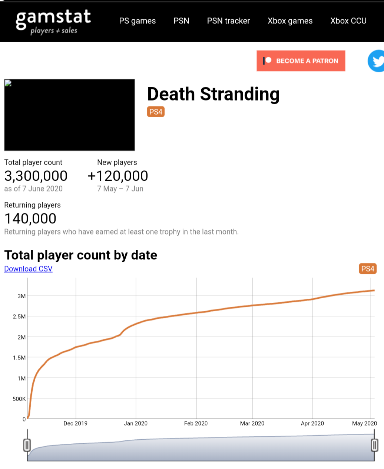Click the range navigator overview area
This screenshot has width=384, height=469.
pyautogui.click(x=200, y=449)
